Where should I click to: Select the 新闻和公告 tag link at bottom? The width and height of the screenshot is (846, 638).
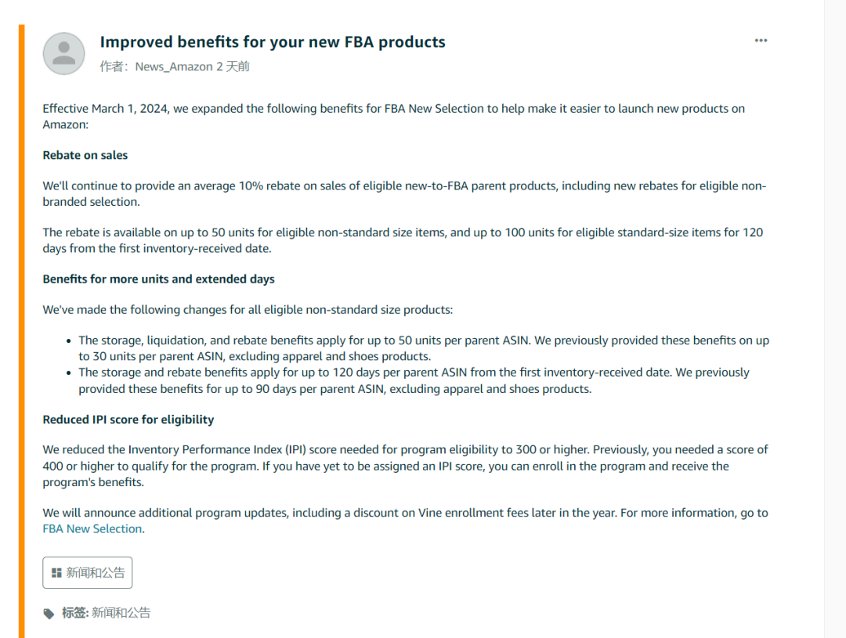pos(121,613)
